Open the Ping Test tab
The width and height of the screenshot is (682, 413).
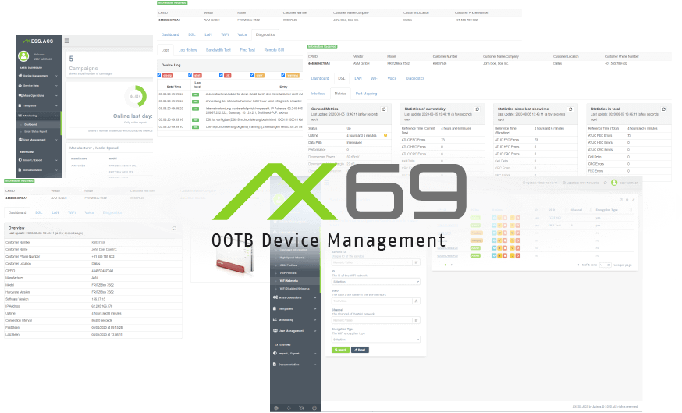click(x=247, y=50)
